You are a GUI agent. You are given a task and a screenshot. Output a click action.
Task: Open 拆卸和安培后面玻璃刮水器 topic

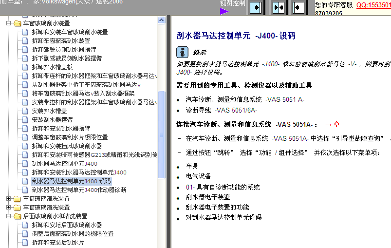(67, 225)
